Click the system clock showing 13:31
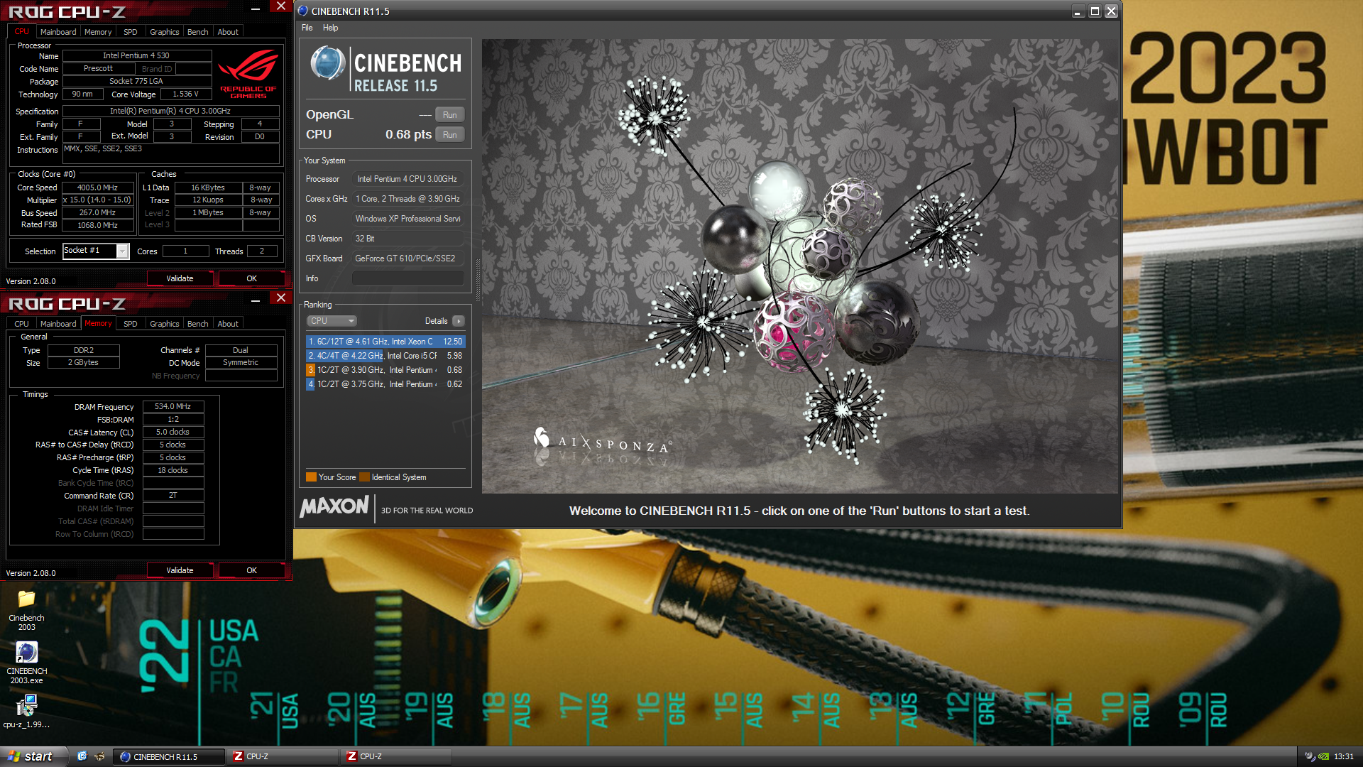The height and width of the screenshot is (767, 1363). point(1343,757)
